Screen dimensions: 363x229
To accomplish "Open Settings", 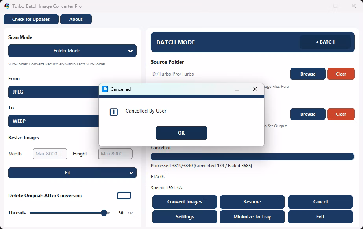I will tap(185, 217).
